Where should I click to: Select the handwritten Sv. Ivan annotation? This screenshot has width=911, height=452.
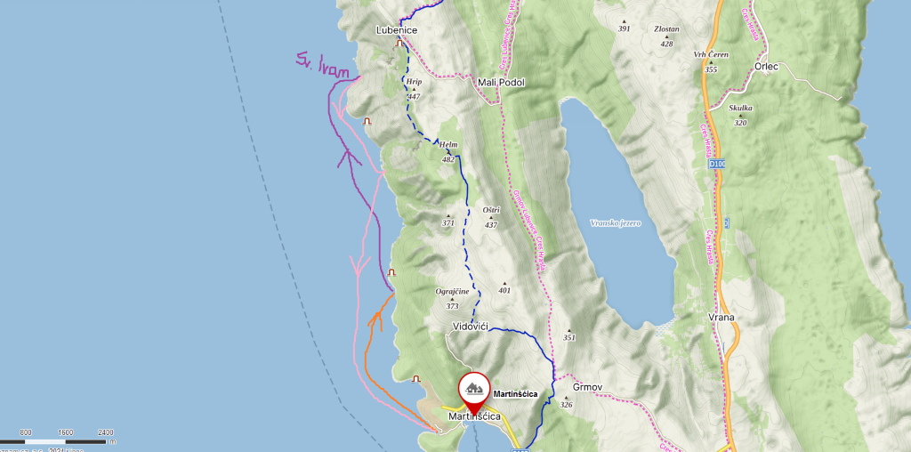click(322, 66)
